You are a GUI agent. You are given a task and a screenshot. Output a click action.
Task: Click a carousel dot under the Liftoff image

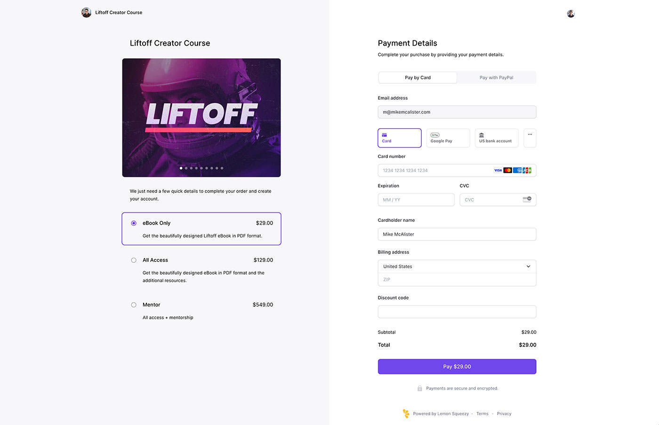coord(181,168)
